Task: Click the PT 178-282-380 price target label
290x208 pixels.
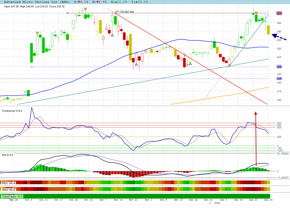Action: (x=125, y=12)
